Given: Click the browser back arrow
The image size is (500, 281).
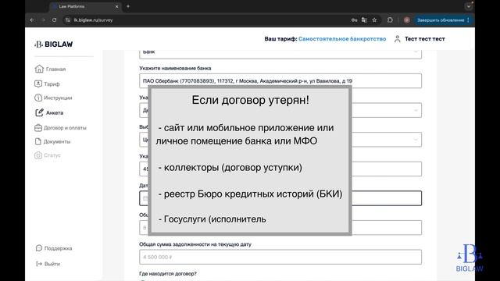Looking at the screenshot, I should pos(32,20).
